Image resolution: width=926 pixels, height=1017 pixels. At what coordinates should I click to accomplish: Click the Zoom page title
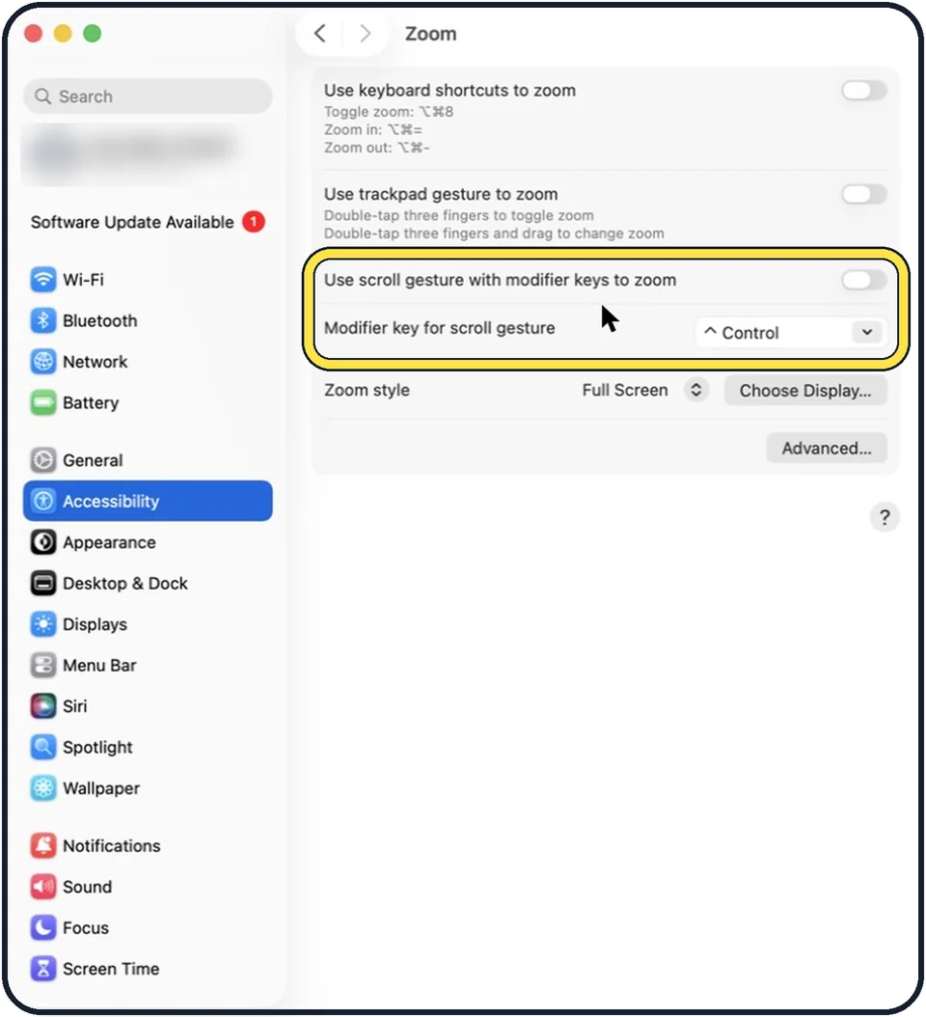[x=430, y=34]
